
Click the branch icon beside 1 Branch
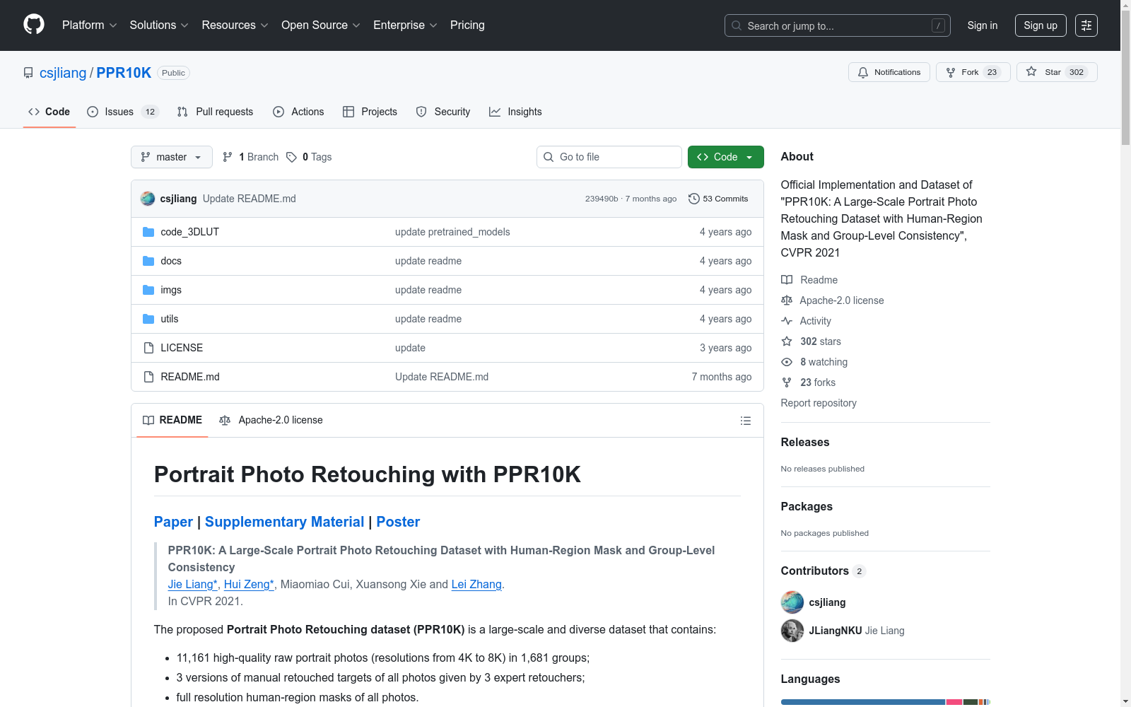pos(228,157)
